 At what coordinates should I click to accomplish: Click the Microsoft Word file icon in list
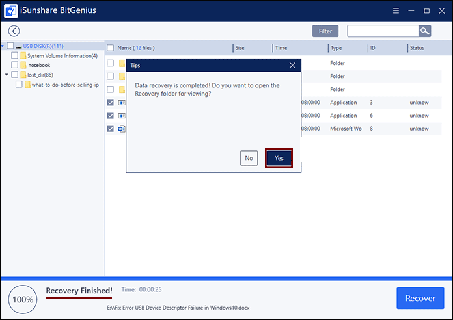click(122, 129)
